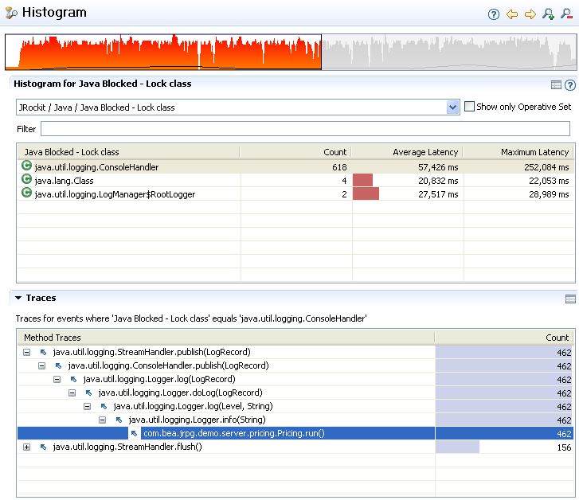The image size is (579, 500).
Task: Collapse ConsoleHandler.publish(LogRecord) trace node
Action: point(41,366)
